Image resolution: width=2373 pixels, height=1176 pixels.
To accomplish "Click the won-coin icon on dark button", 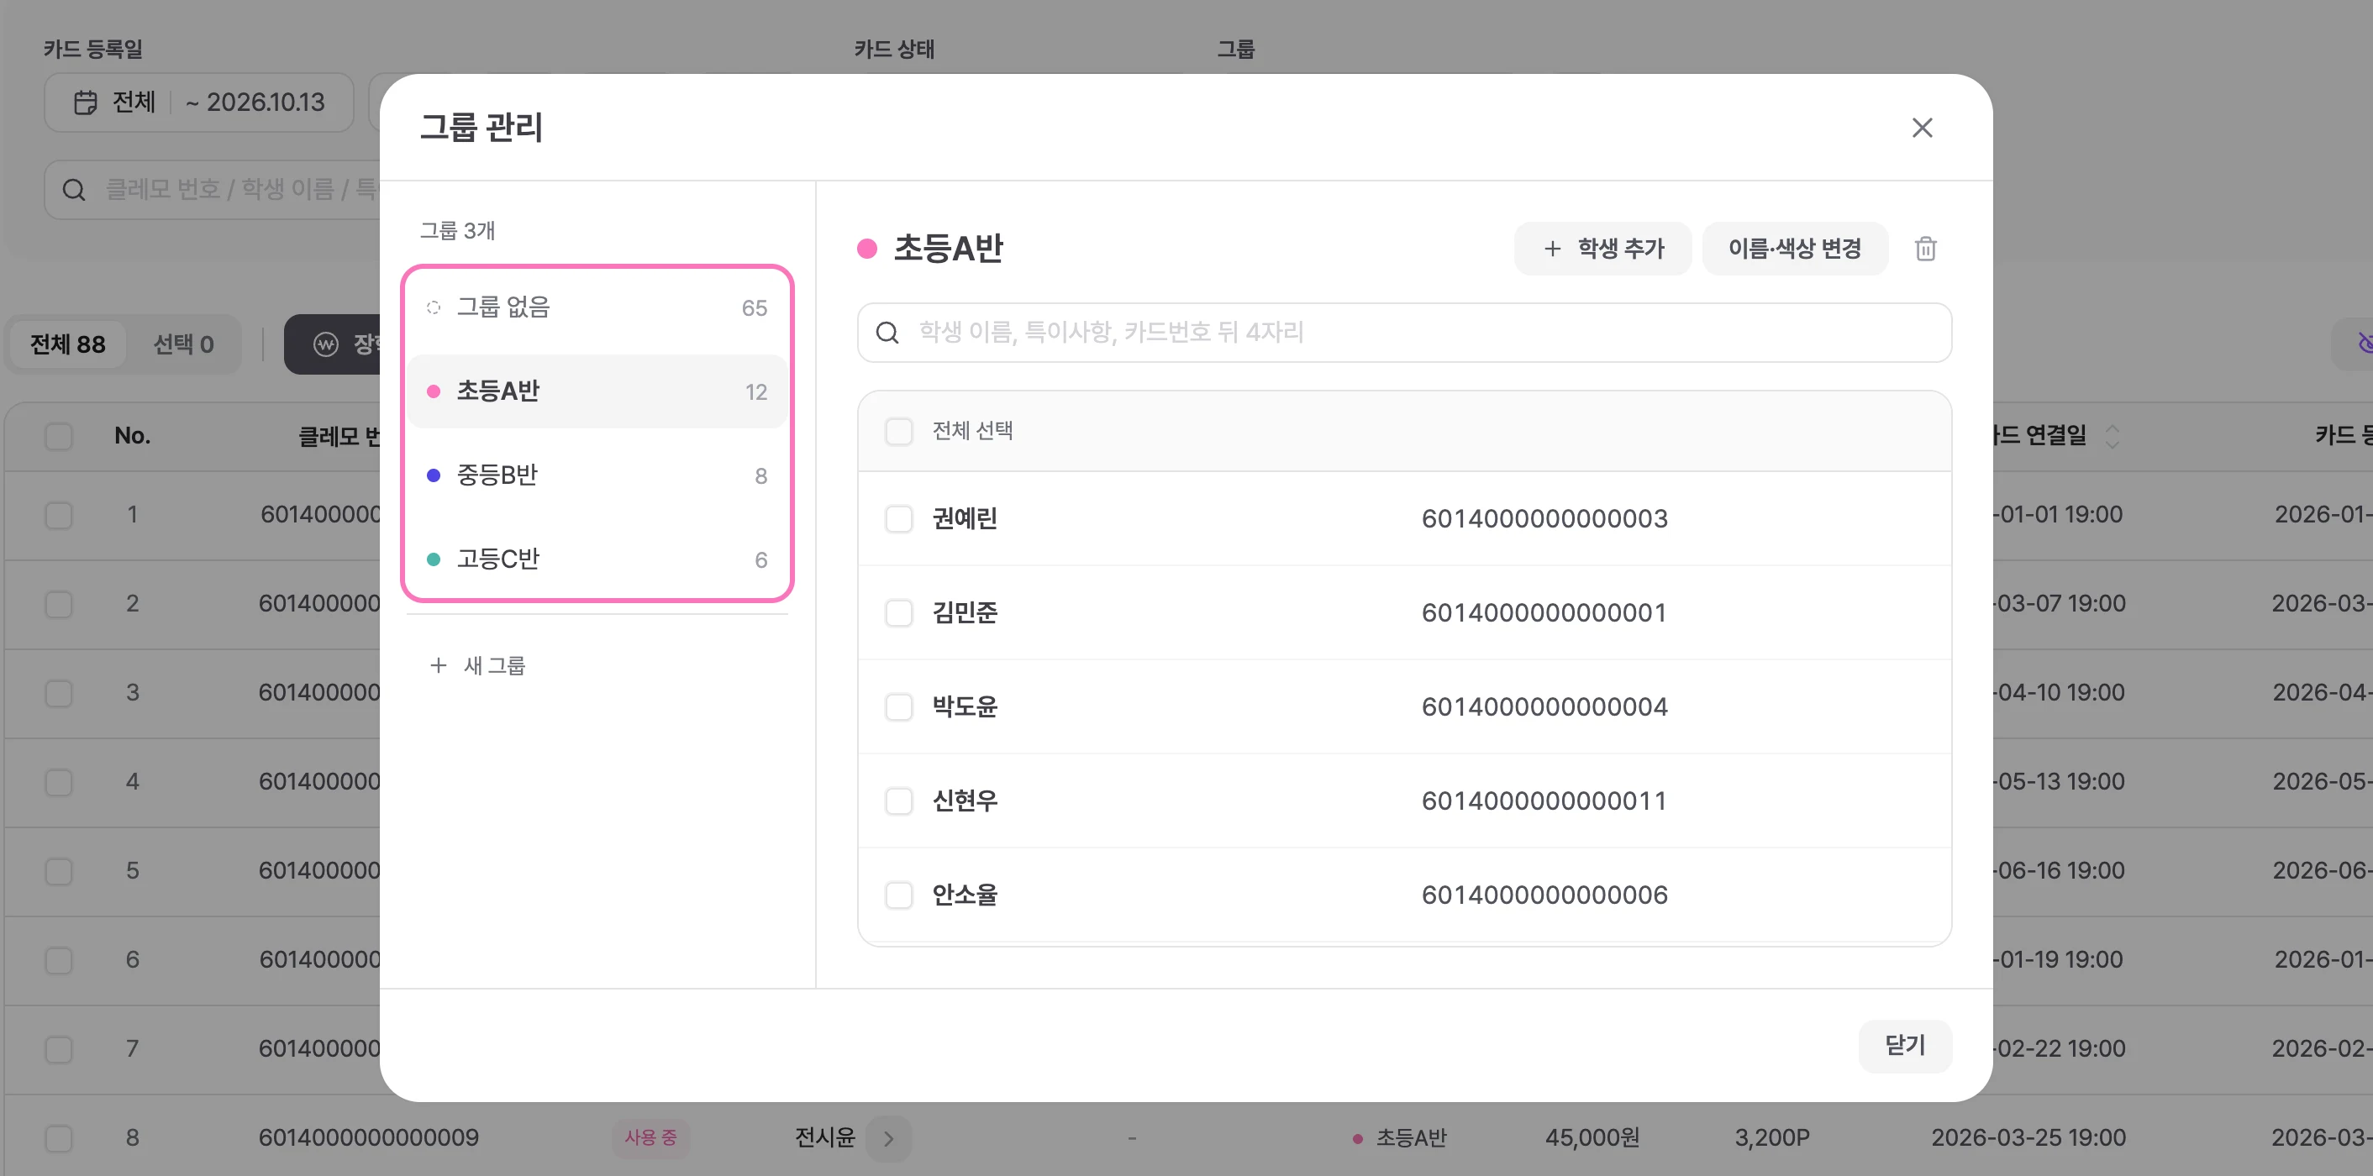I will pyautogui.click(x=326, y=344).
